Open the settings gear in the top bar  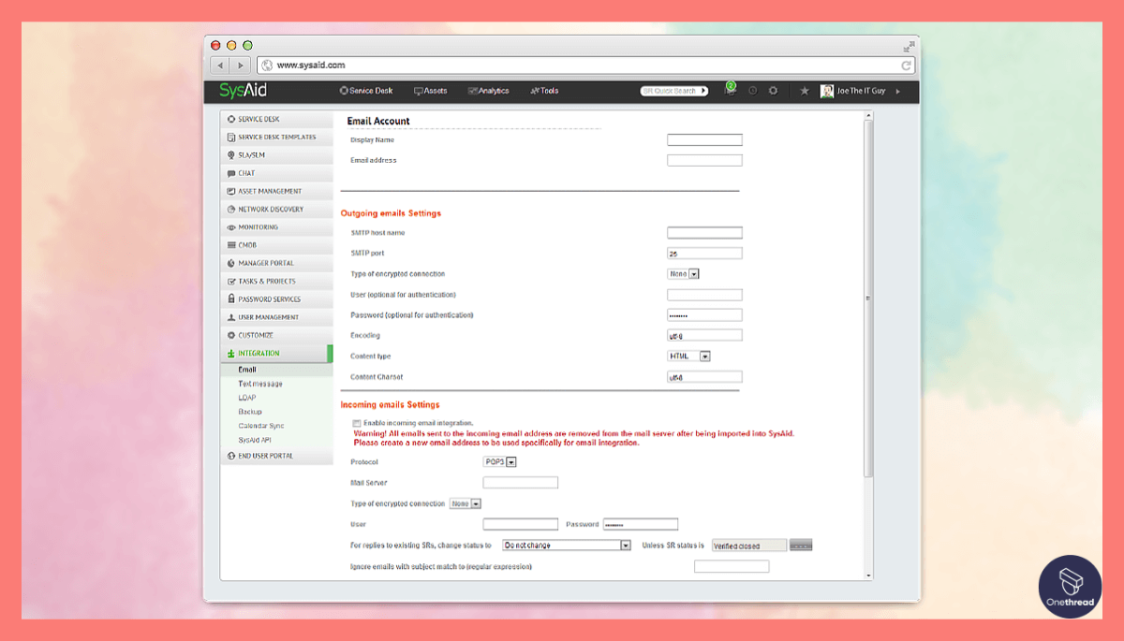point(773,91)
